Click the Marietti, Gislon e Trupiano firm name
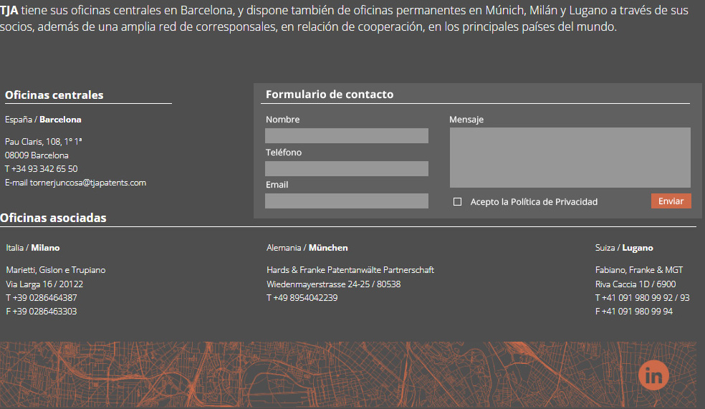This screenshot has height=409, width=705. pos(56,270)
